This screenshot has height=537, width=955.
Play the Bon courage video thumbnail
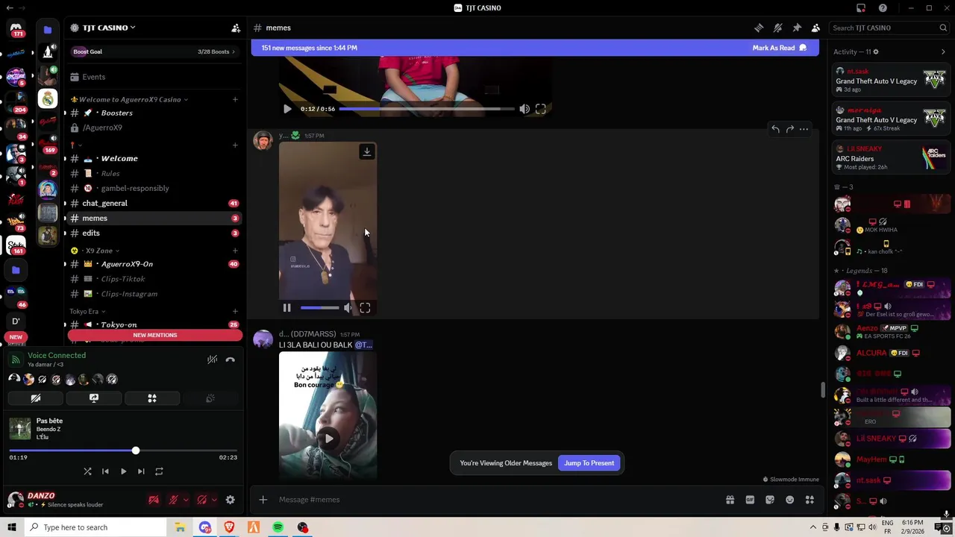coord(328,439)
